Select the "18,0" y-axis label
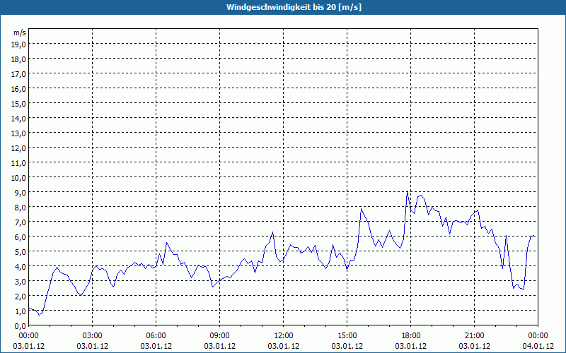 click(x=19, y=59)
